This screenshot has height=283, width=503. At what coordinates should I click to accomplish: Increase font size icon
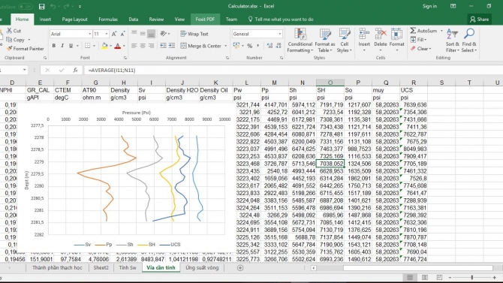click(115, 34)
